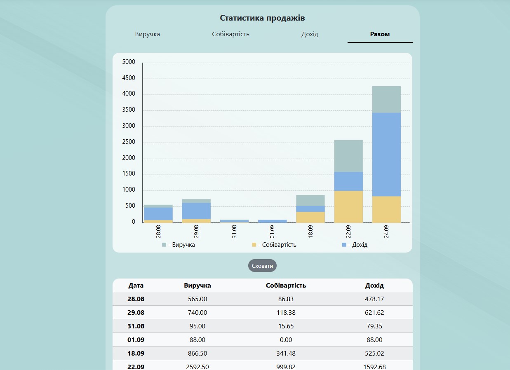The width and height of the screenshot is (510, 370).
Task: Click the grey Виручка legend color square
Action: 165,245
